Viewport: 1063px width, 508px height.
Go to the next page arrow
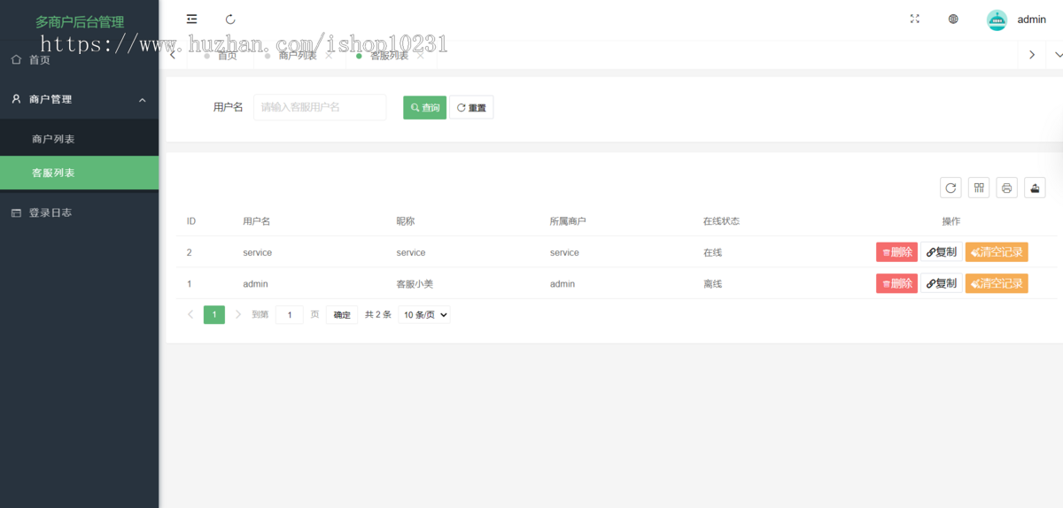[x=238, y=314]
